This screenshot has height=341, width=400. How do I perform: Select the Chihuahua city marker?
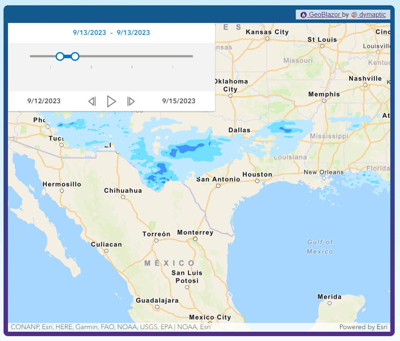coord(123,197)
